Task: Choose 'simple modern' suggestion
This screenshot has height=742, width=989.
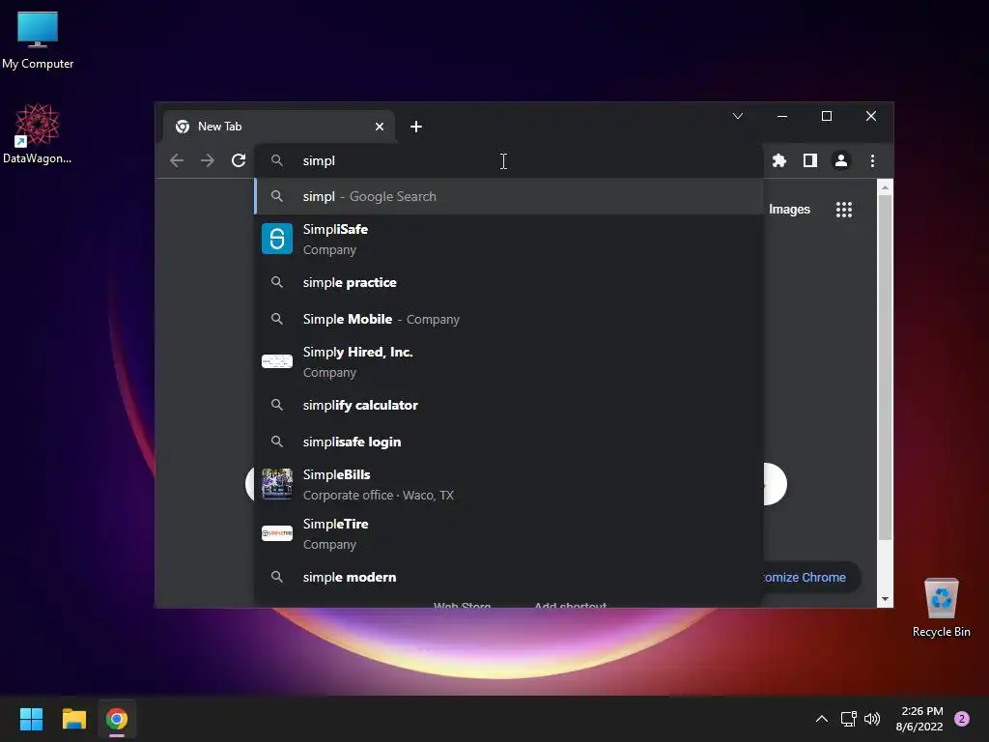Action: pyautogui.click(x=508, y=578)
